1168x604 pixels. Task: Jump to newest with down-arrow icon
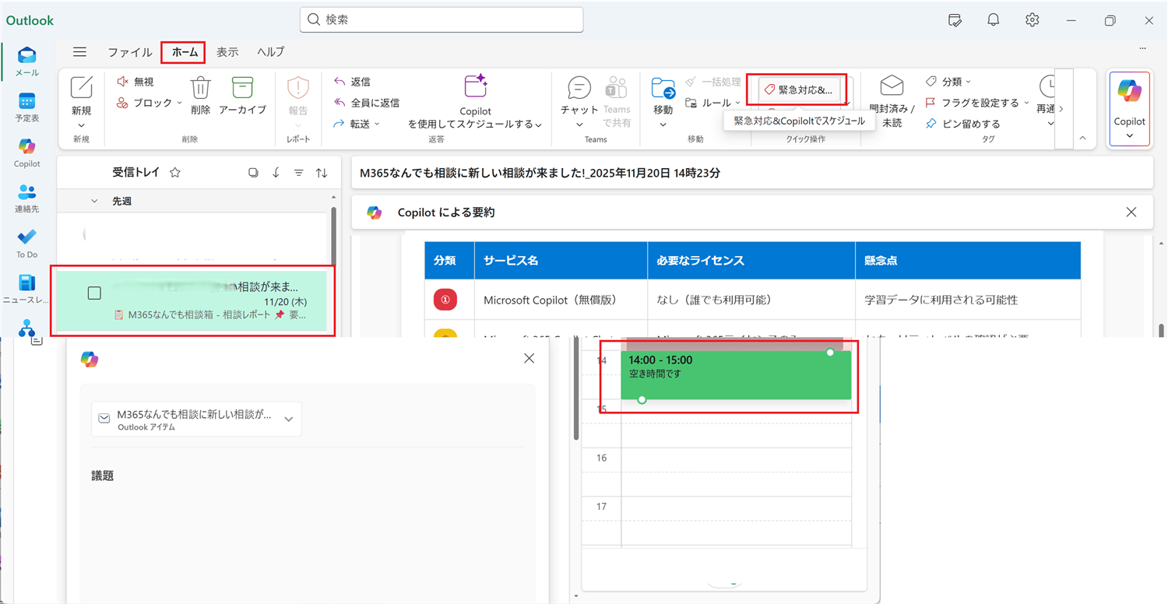point(276,173)
